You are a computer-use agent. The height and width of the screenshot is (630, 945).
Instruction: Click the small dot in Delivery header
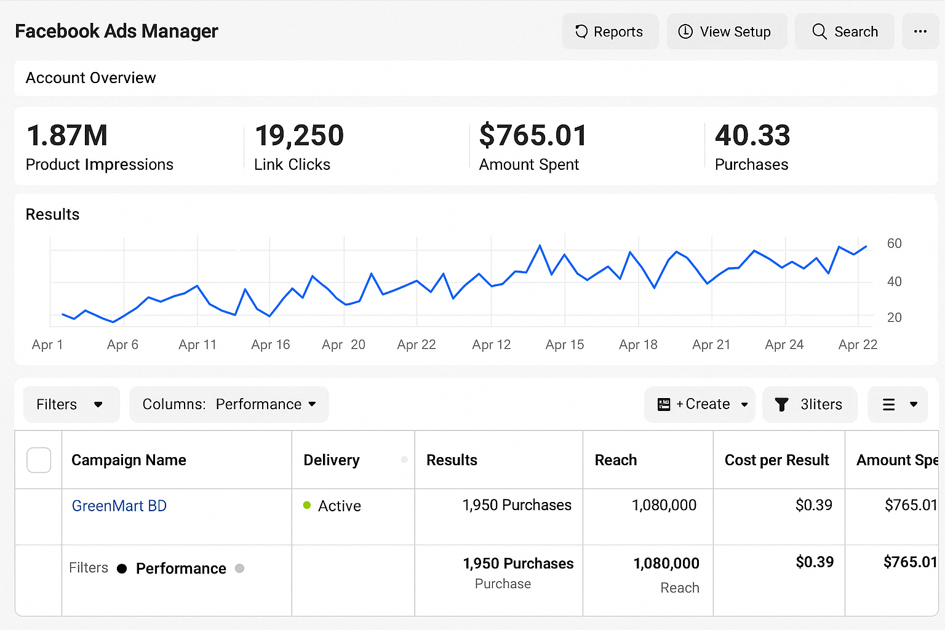[x=404, y=460]
